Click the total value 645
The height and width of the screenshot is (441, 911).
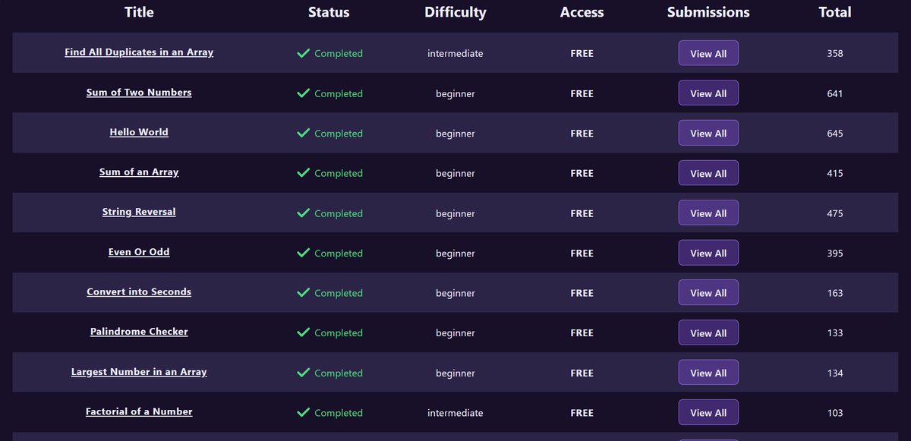(x=835, y=133)
